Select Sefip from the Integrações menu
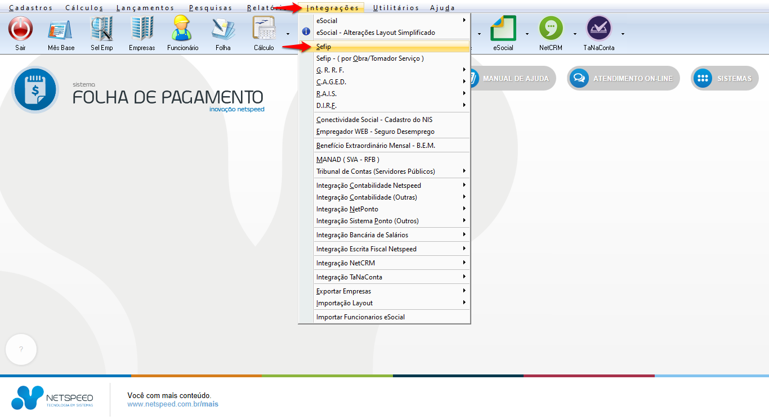Screen dimensions: 769x420 click(x=324, y=47)
